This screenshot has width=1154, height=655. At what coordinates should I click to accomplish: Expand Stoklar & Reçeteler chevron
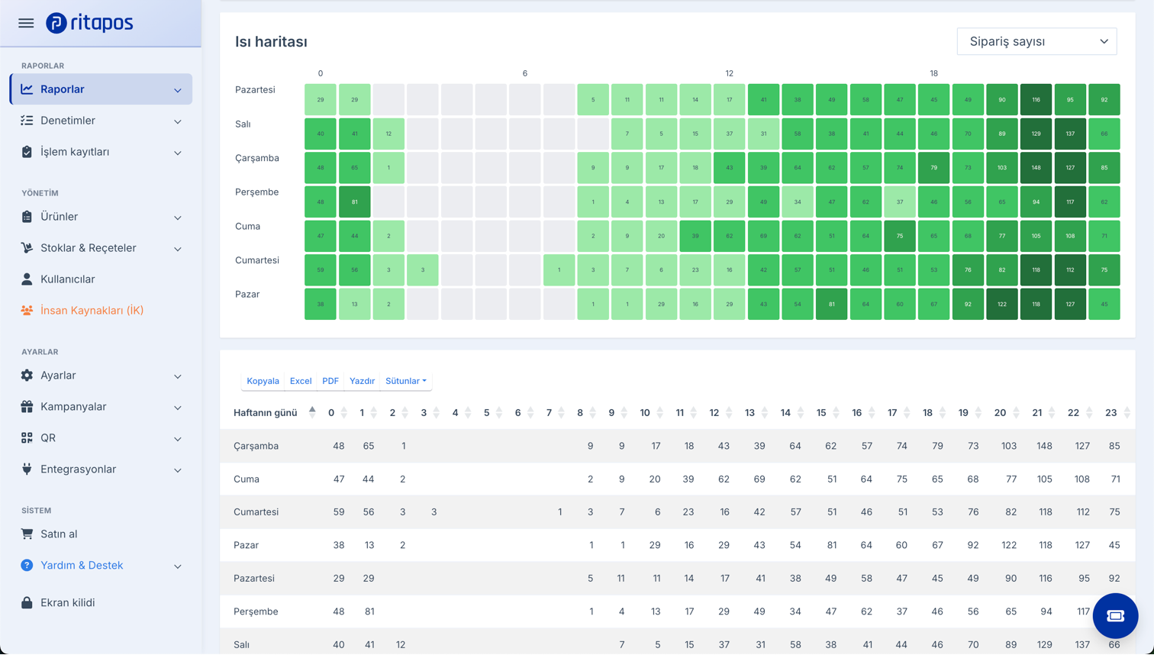[x=178, y=249]
